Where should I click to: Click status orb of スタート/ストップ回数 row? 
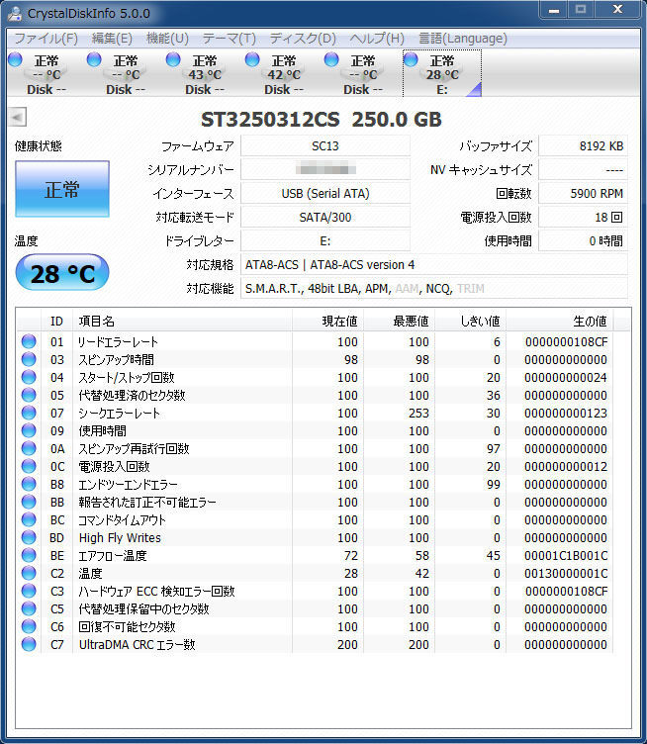pyautogui.click(x=29, y=377)
